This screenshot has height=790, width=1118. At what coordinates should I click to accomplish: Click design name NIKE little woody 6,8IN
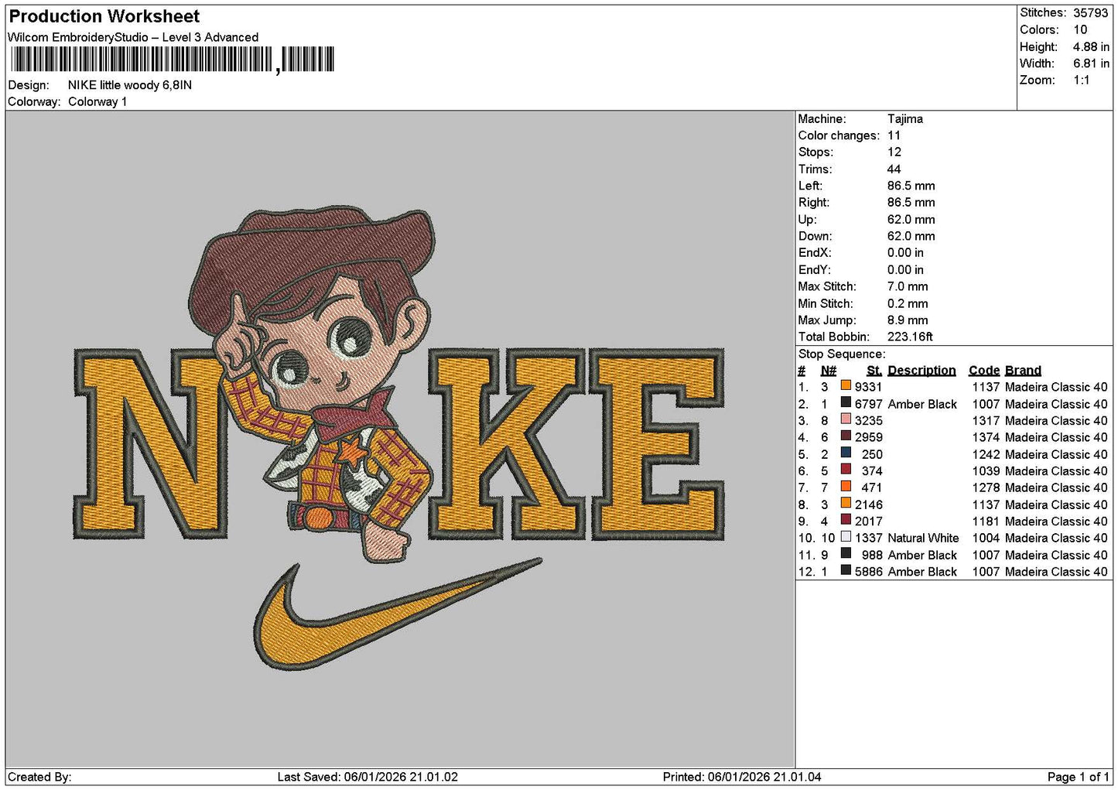click(x=130, y=85)
